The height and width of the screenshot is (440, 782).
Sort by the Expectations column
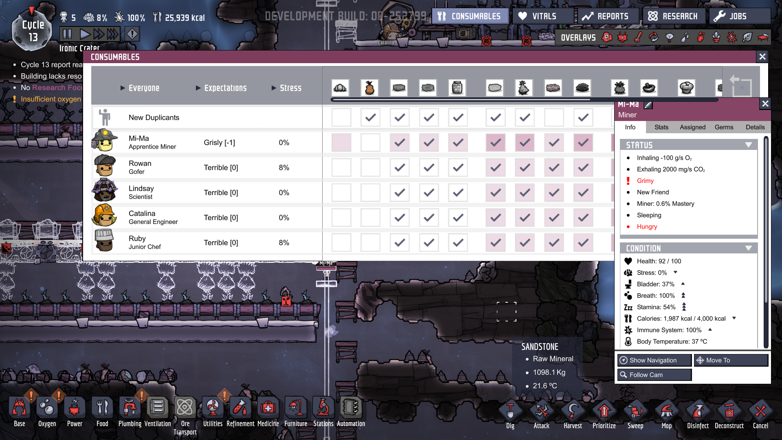pyautogui.click(x=225, y=88)
